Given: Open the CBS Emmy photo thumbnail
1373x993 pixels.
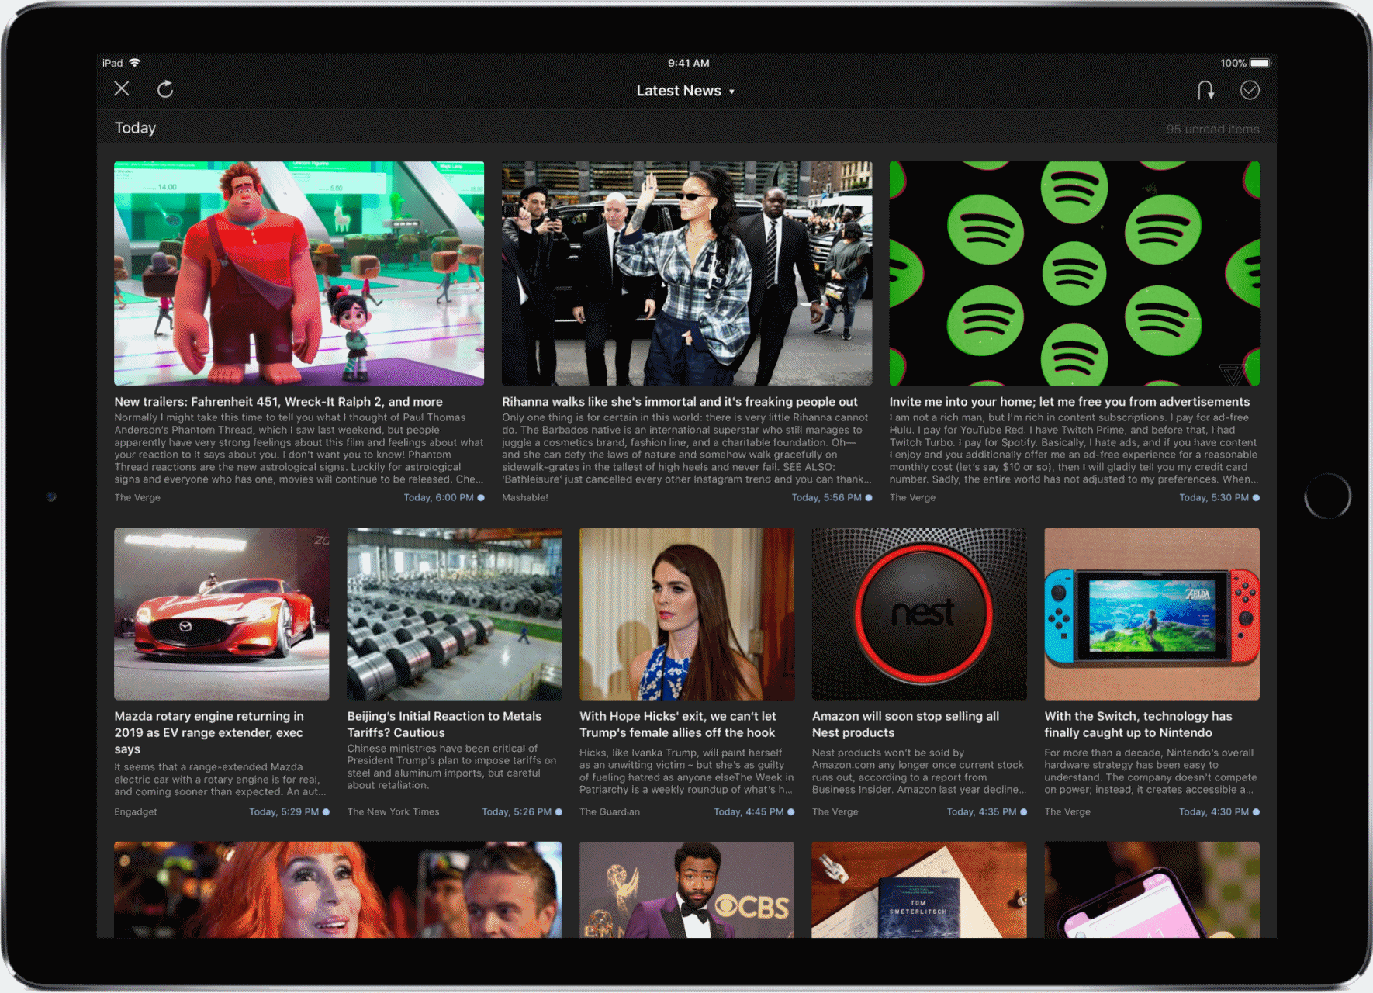Looking at the screenshot, I should pos(686,890).
